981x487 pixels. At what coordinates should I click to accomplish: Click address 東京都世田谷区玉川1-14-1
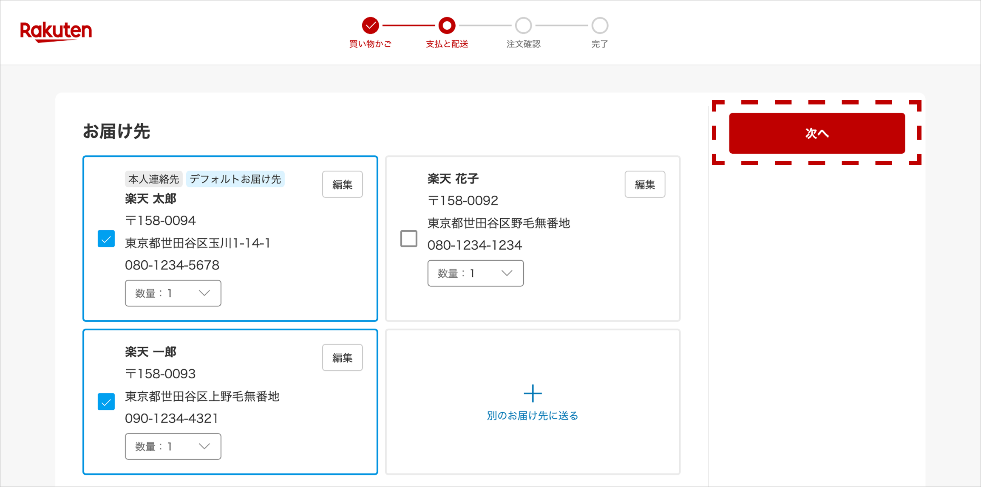click(x=198, y=243)
